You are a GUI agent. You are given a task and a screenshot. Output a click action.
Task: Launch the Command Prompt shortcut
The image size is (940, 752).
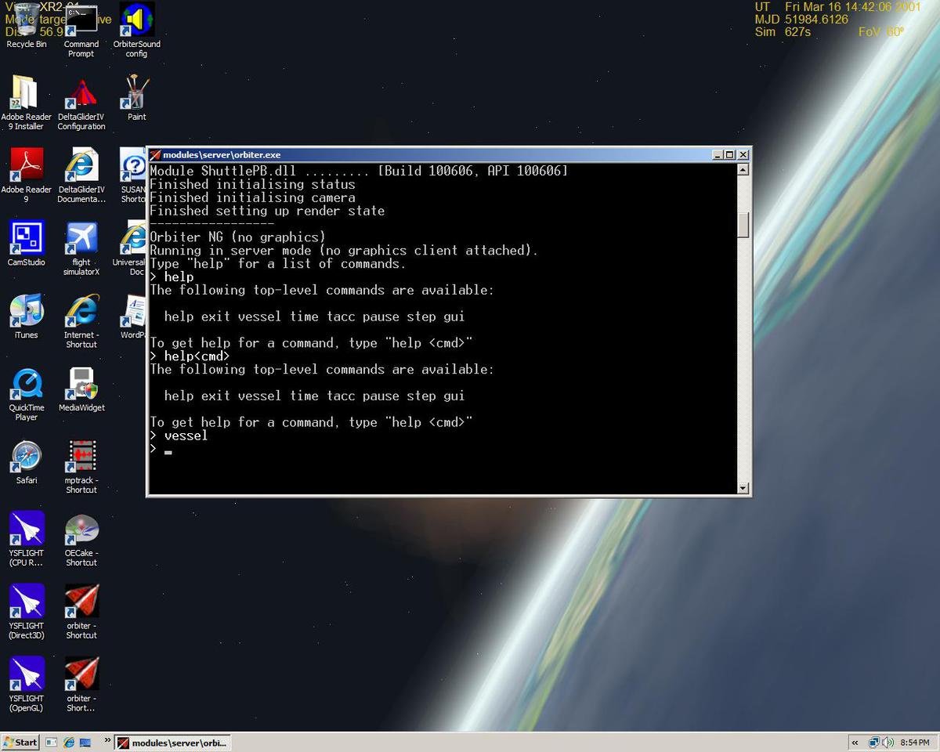click(81, 30)
